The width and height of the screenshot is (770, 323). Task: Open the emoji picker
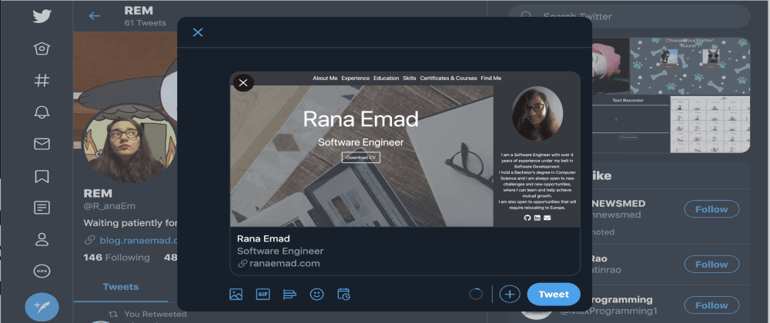click(x=316, y=294)
